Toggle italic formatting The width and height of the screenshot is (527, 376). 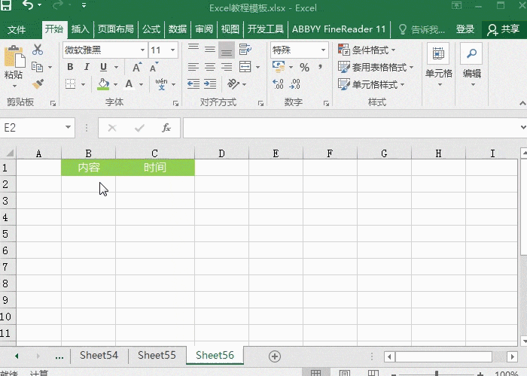(87, 67)
